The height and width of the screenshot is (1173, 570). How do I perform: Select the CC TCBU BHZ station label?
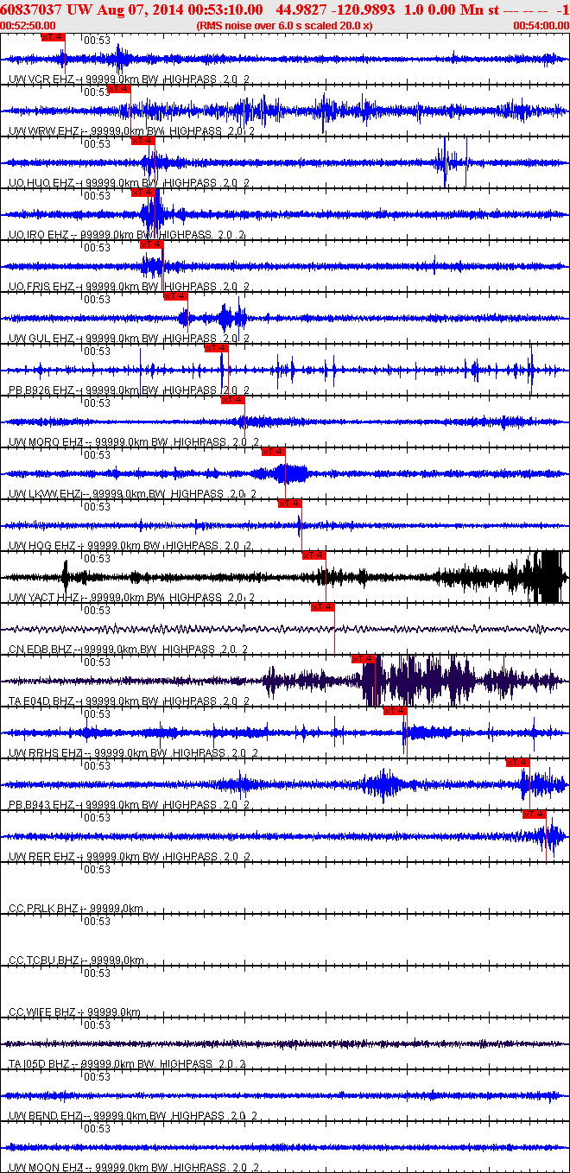[76, 960]
